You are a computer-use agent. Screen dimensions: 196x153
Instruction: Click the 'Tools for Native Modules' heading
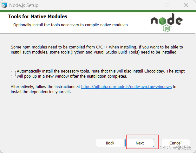pos(38,16)
